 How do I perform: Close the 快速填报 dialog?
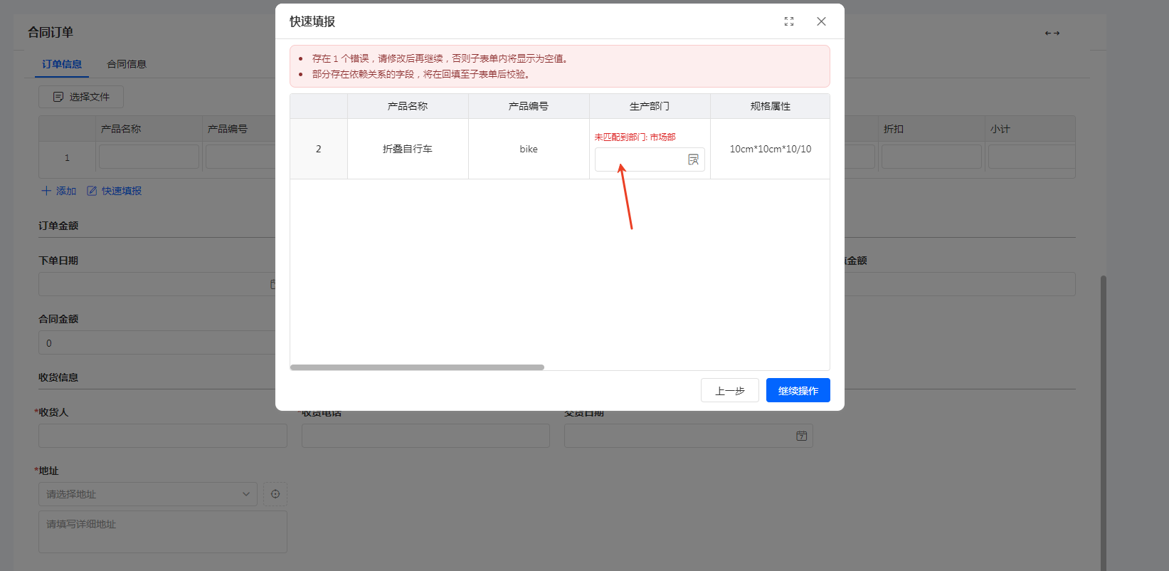click(821, 21)
